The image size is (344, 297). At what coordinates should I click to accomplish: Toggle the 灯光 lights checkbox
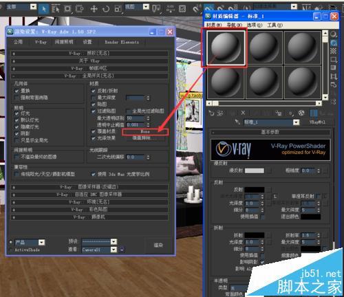coord(17,113)
